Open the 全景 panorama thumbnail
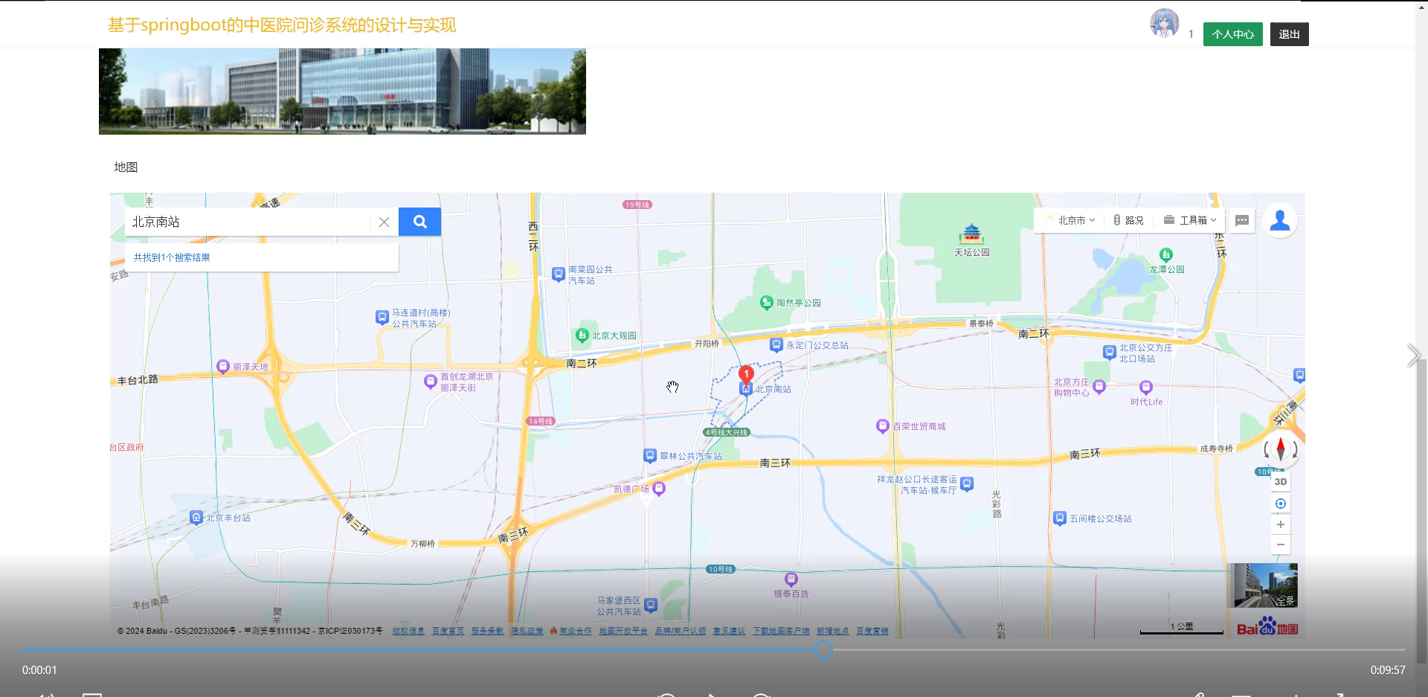The width and height of the screenshot is (1428, 697). 1266,585
